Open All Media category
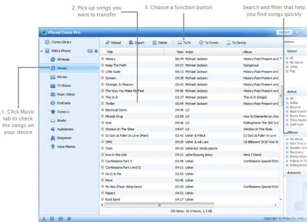The height and width of the screenshot is (222, 307). tap(60, 59)
